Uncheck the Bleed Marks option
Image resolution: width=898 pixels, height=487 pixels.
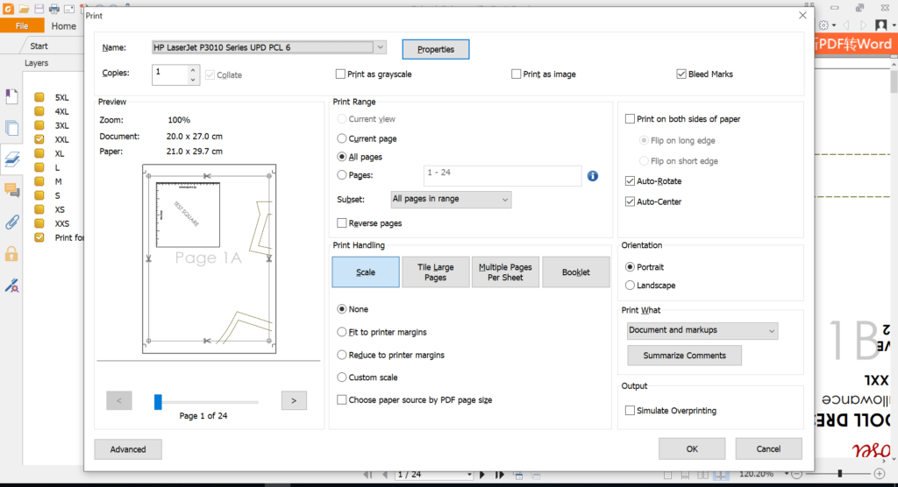(x=681, y=74)
